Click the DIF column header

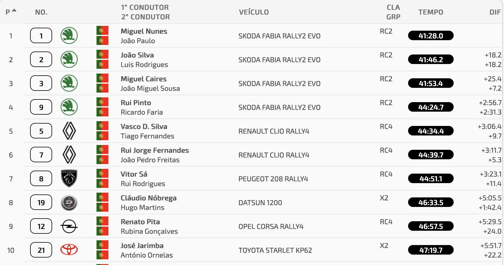click(x=495, y=12)
